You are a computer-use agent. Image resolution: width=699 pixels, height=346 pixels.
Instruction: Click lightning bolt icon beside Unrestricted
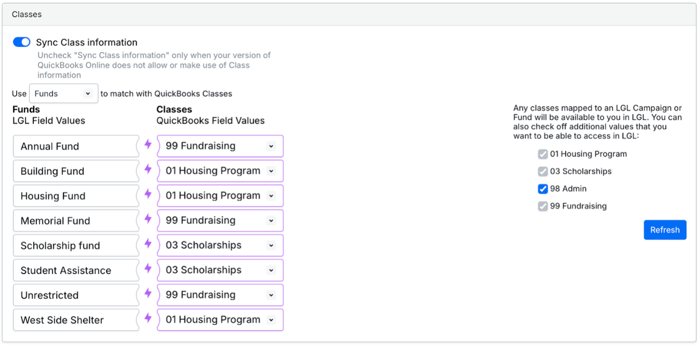coord(148,294)
